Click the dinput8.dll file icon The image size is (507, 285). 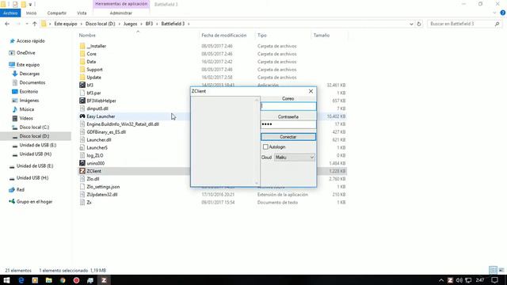pyautogui.click(x=82, y=108)
